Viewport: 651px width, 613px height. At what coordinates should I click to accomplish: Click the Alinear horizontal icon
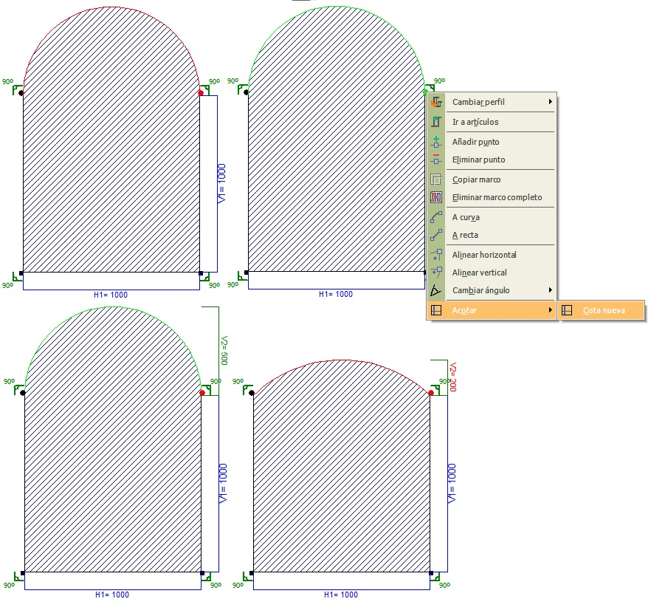tap(436, 255)
